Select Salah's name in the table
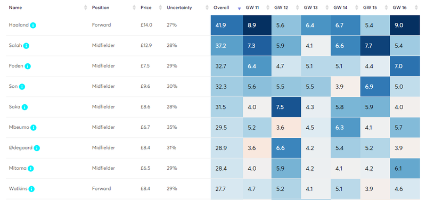The image size is (426, 200). 15,46
